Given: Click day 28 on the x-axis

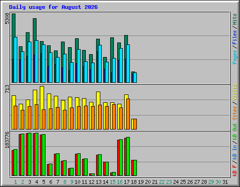Looking at the screenshot, I should (x=204, y=182).
